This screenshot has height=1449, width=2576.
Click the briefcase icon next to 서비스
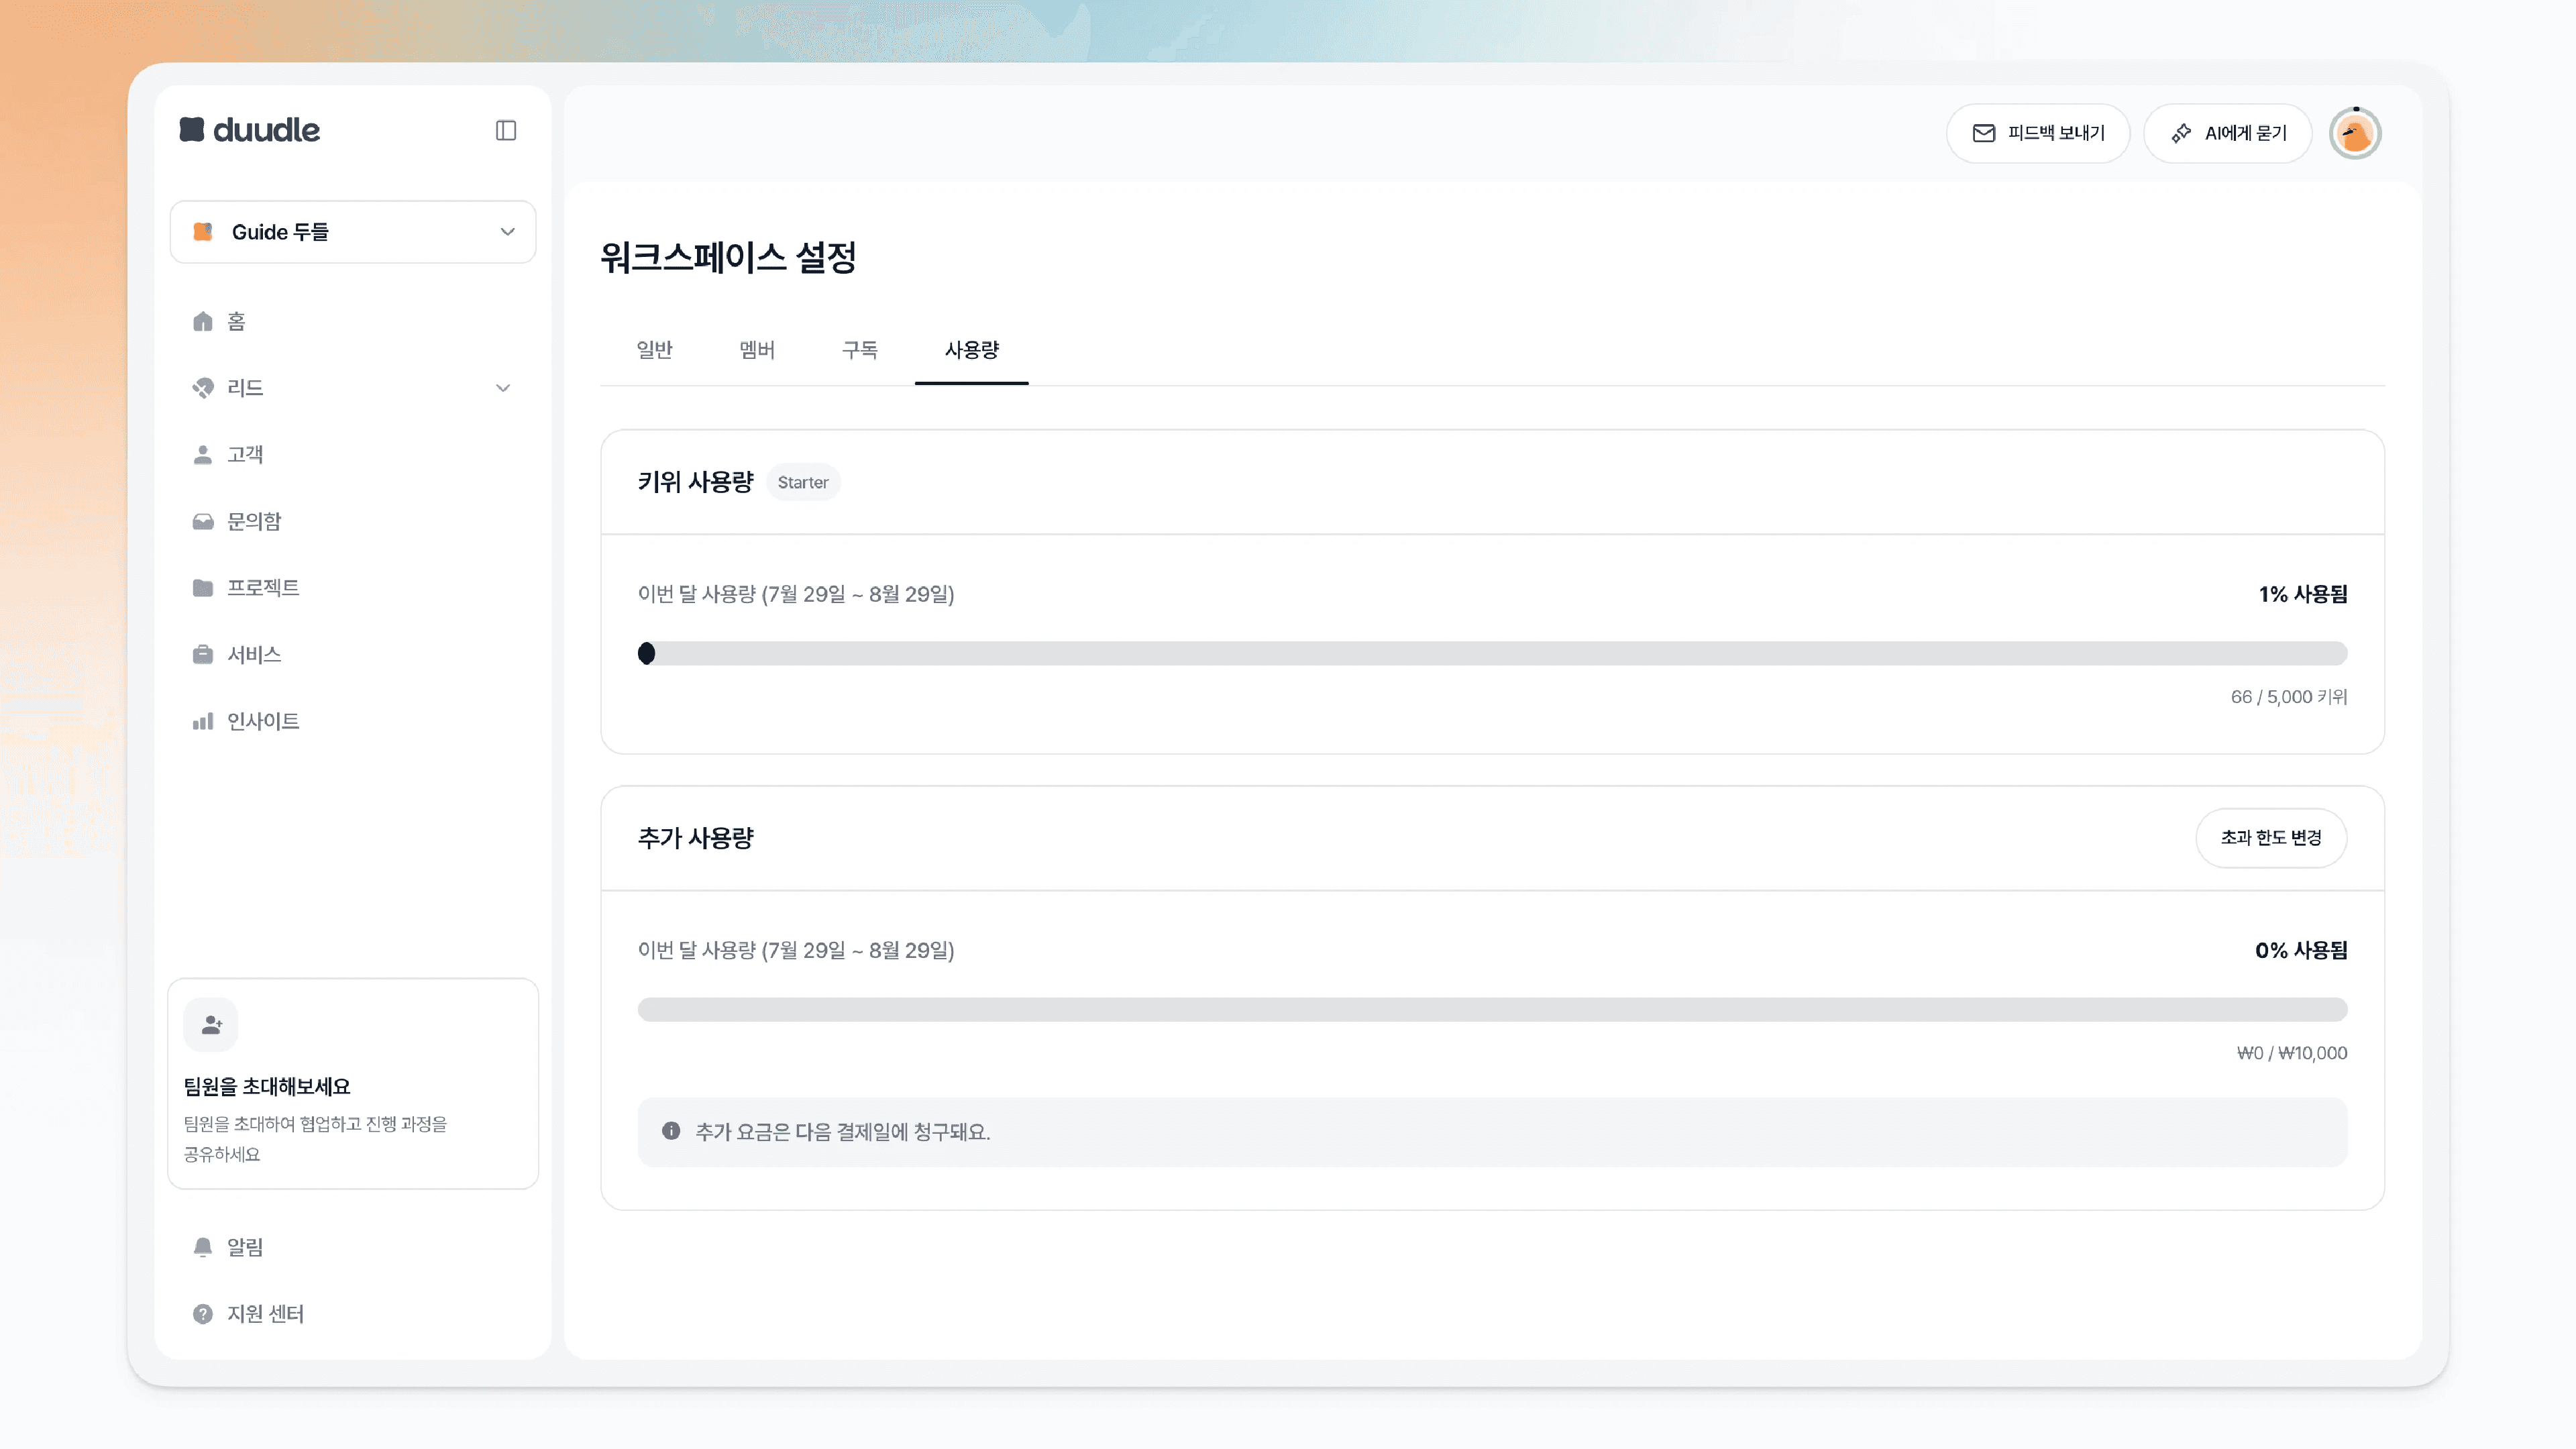point(203,655)
